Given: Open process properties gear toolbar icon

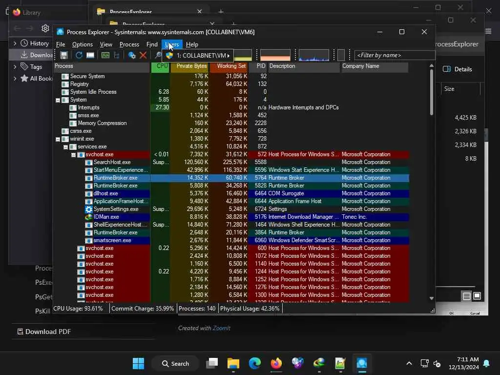Looking at the screenshot, I should pos(132,55).
